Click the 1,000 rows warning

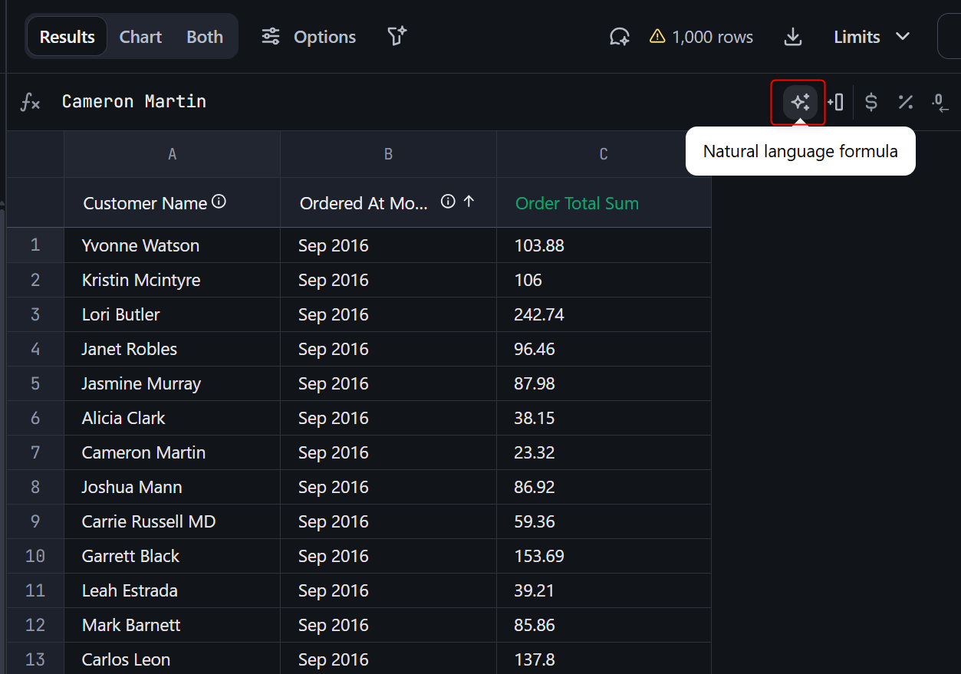701,37
